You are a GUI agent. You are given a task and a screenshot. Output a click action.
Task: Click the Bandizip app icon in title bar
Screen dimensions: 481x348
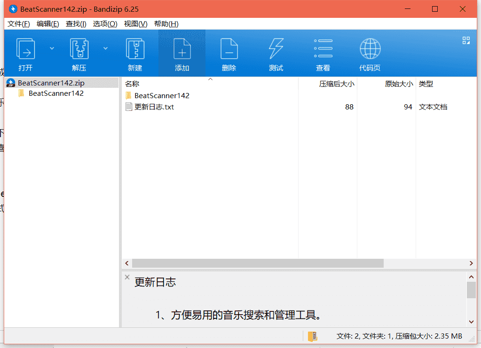[13, 9]
